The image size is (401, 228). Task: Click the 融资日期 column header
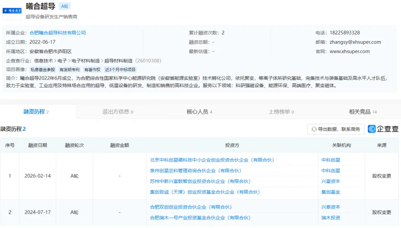pos(38,145)
